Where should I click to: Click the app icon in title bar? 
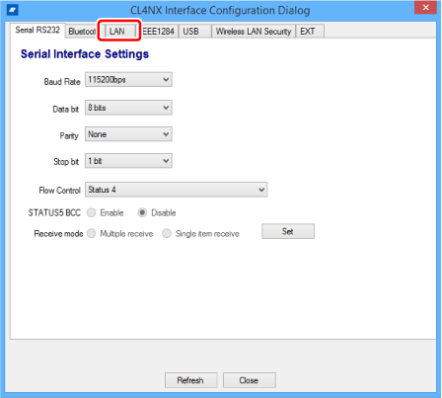click(13, 10)
